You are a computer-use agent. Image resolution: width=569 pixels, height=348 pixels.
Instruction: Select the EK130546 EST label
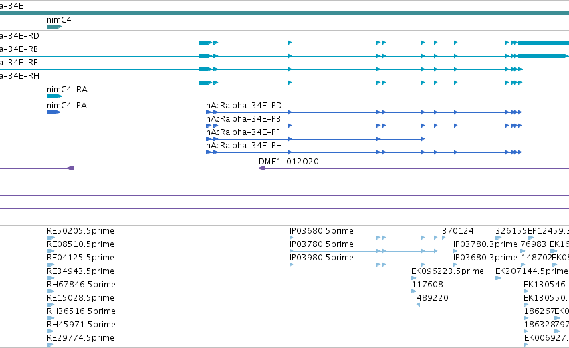pos(545,285)
